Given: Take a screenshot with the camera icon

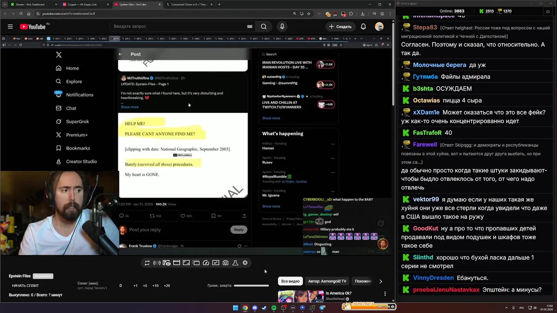Looking at the screenshot, I should tap(225, 263).
